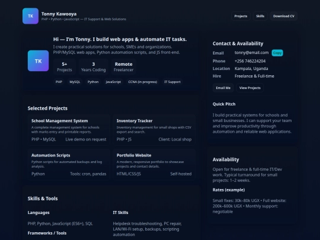Click the TK logo in header
The image size is (320, 240).
tap(30, 16)
